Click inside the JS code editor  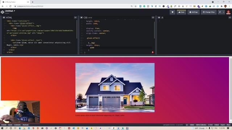coord(194,37)
